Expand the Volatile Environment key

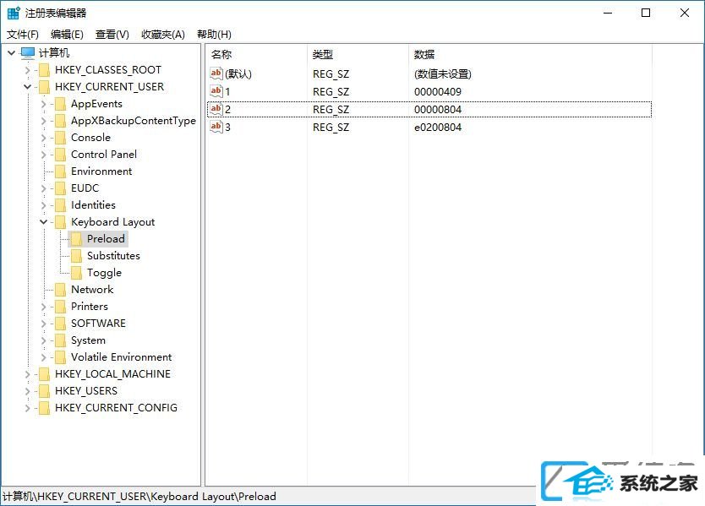click(44, 357)
